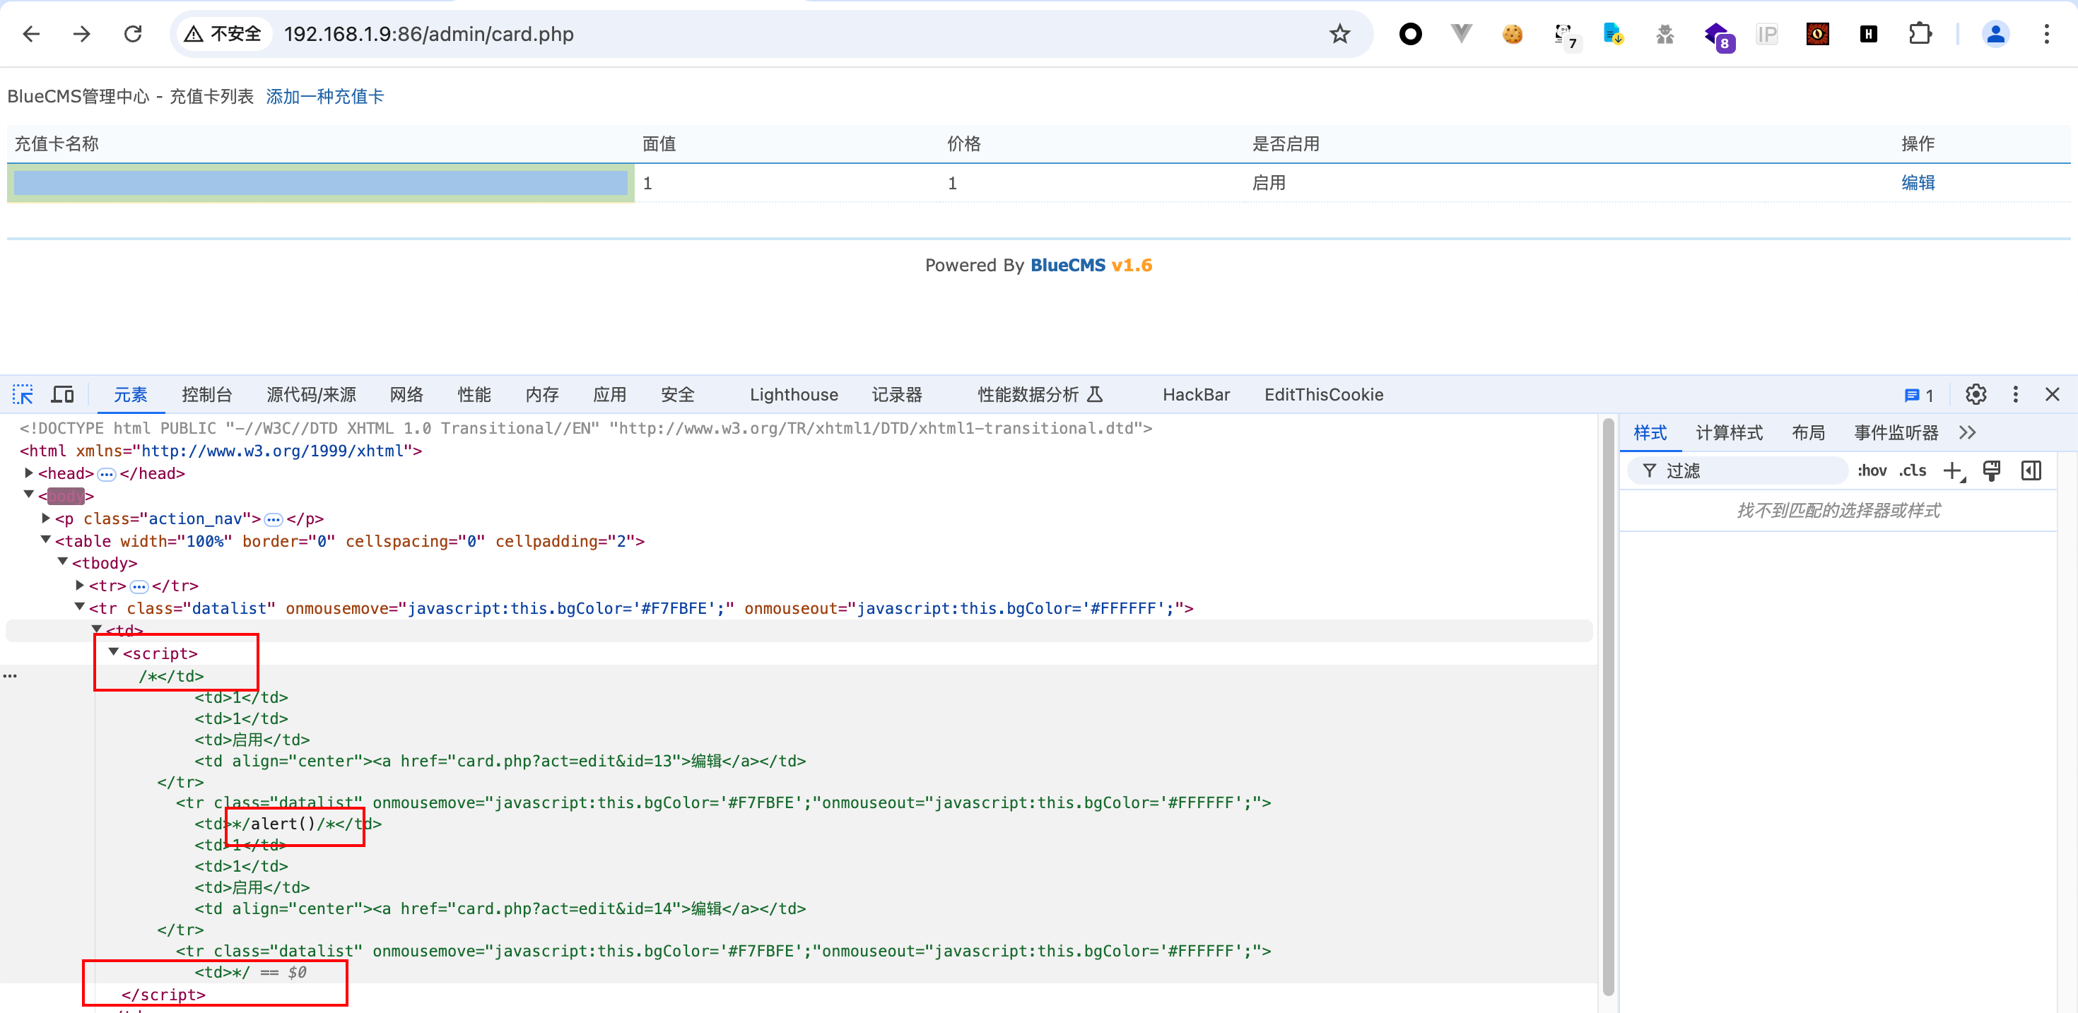This screenshot has height=1013, width=2078.
Task: Open the Lighthouse tab
Action: pos(794,394)
